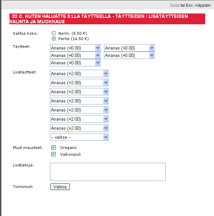Toggle the Valkosipuli checkbox
The image size is (214, 216).
(x=54, y=154)
